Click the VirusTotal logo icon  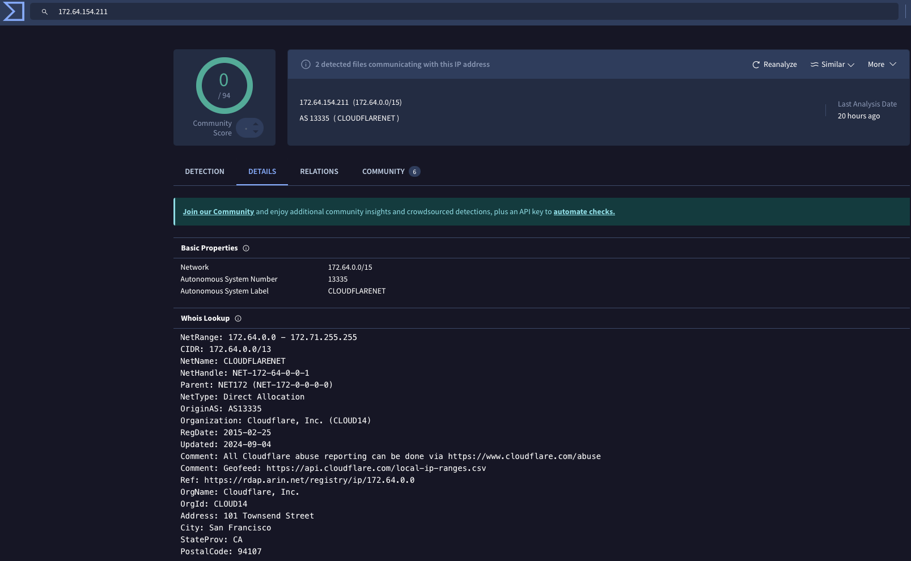[x=14, y=11]
